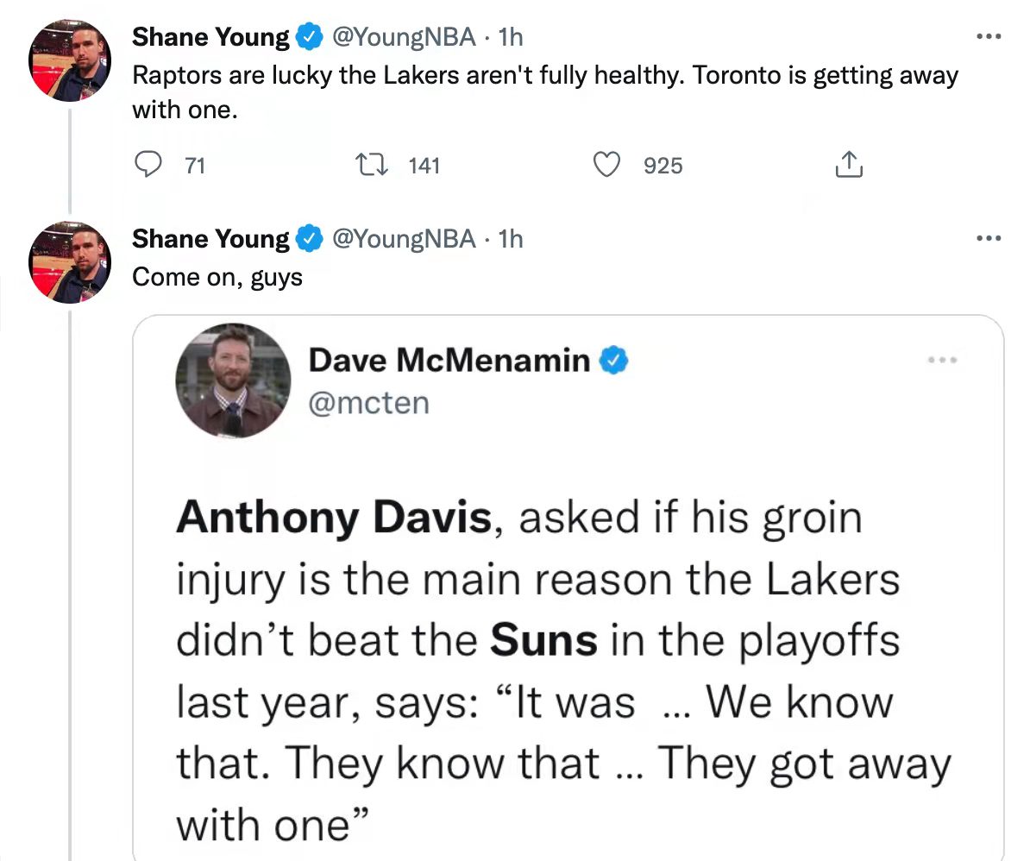1030x861 pixels.
Task: Click the Dave McMenamin display name
Action: (449, 360)
